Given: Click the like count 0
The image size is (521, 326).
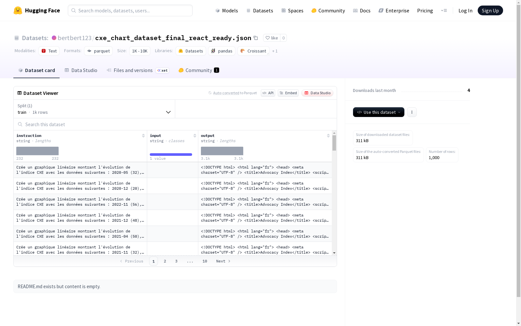Looking at the screenshot, I should tap(284, 38).
